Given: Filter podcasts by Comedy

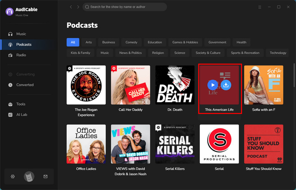Looking at the screenshot, I should tap(131, 42).
